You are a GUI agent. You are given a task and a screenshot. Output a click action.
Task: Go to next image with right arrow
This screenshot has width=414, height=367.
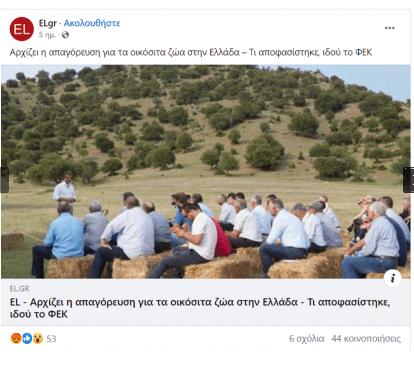pyautogui.click(x=409, y=180)
